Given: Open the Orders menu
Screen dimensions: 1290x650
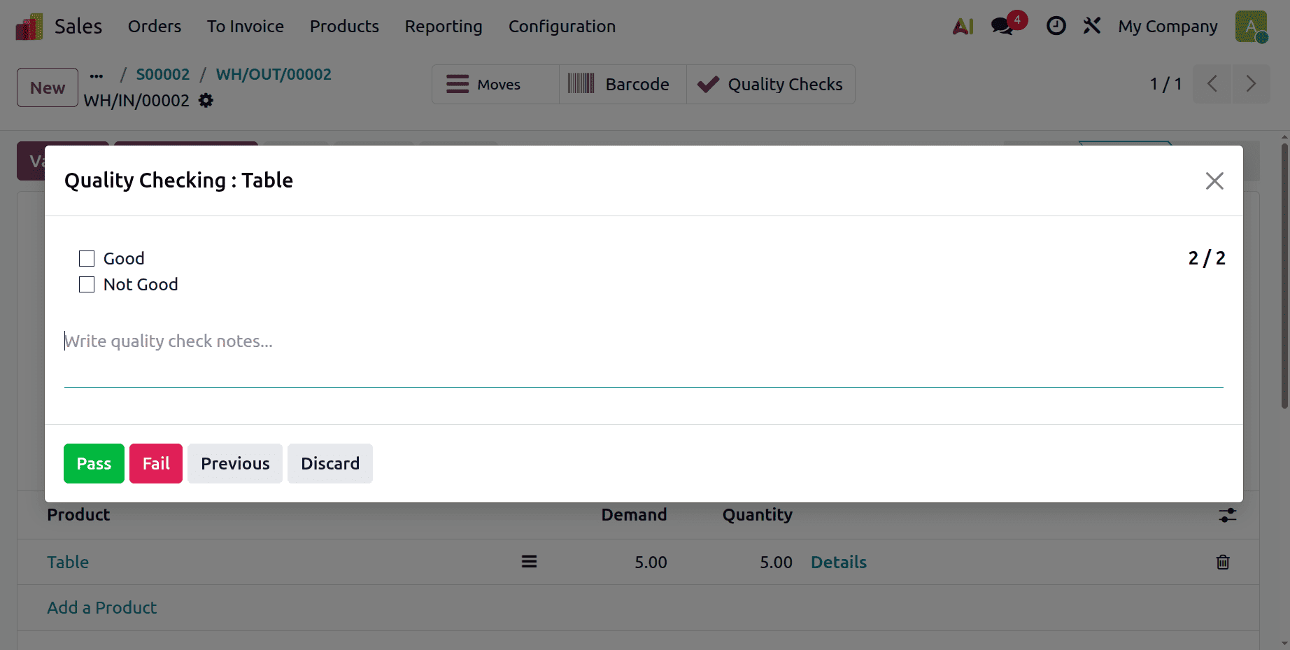Looking at the screenshot, I should 155,27.
